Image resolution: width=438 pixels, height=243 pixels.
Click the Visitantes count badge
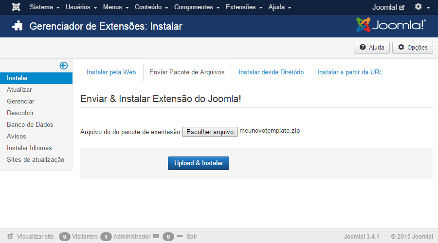pyautogui.click(x=65, y=237)
